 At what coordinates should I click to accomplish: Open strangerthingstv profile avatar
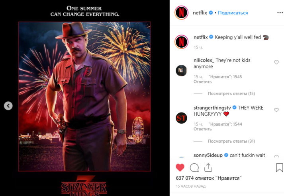[x=181, y=118]
